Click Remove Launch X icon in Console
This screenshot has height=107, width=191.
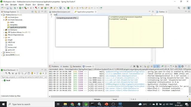pos(134,66)
